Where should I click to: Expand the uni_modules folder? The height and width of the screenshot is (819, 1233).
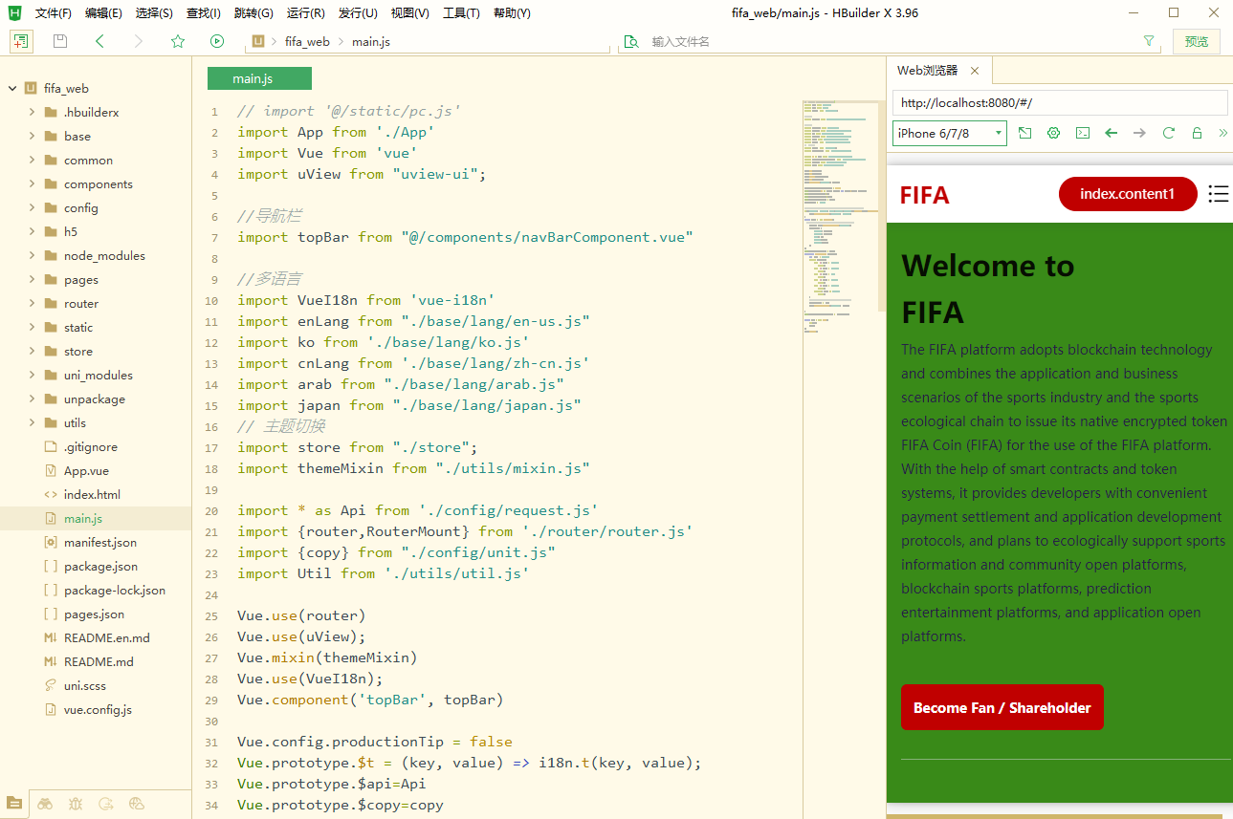point(33,375)
